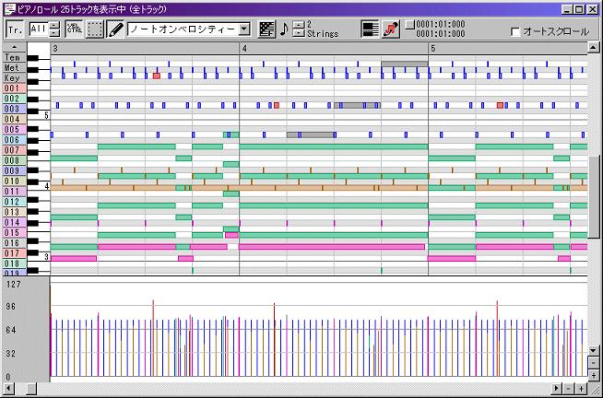Viewport: 603px width, 398px height.
Task: Toggle the small button beside position counter
Action: click(x=408, y=25)
